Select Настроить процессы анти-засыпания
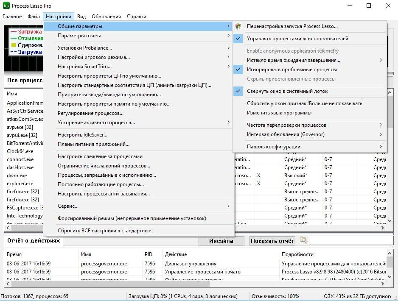 click(x=139, y=194)
